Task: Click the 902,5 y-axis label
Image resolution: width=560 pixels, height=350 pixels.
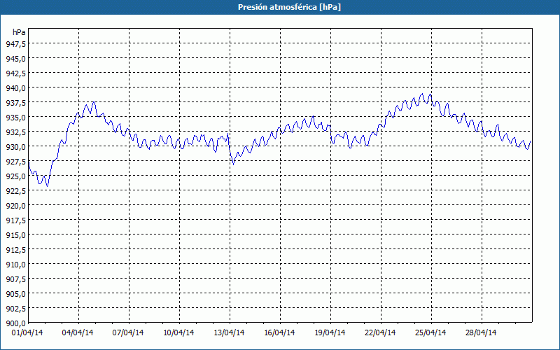Action: (15, 309)
